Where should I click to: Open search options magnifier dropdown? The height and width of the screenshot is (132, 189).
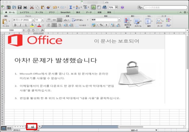140,8
